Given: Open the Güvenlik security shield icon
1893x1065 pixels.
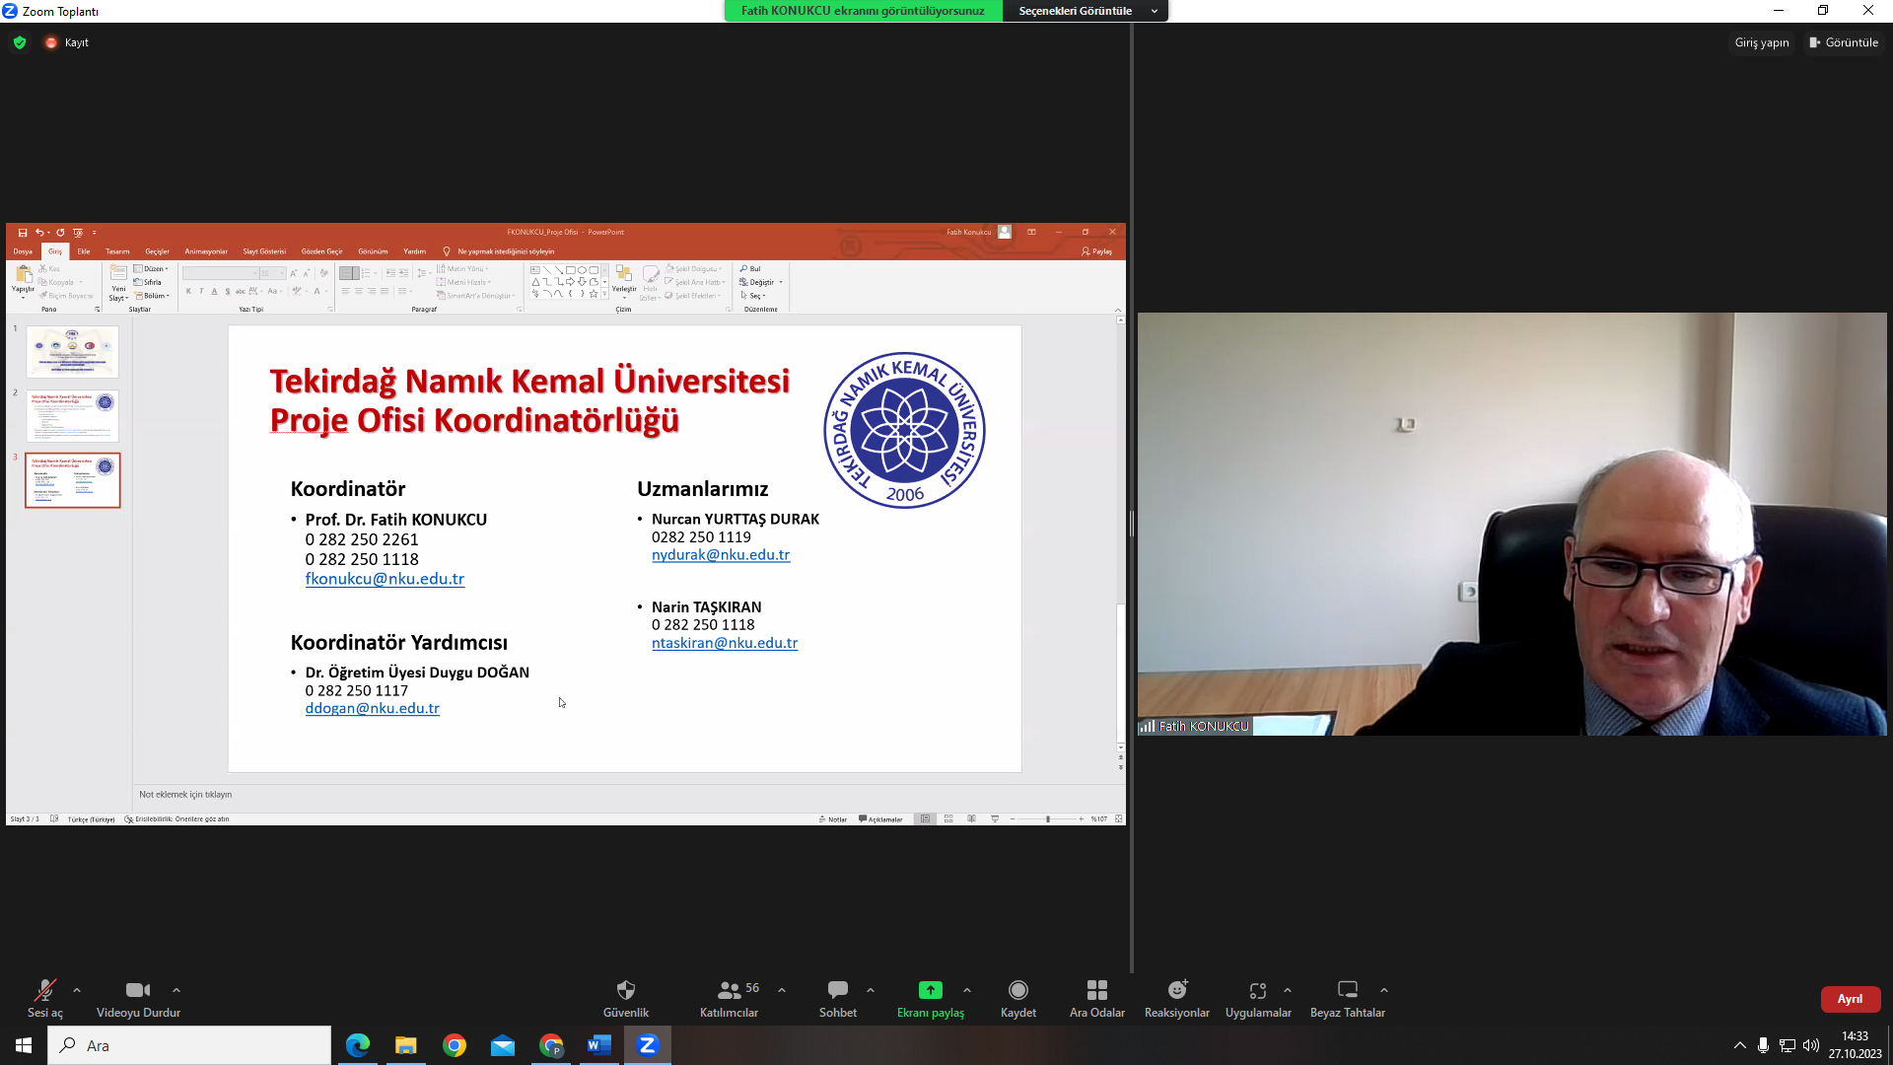Looking at the screenshot, I should (625, 990).
